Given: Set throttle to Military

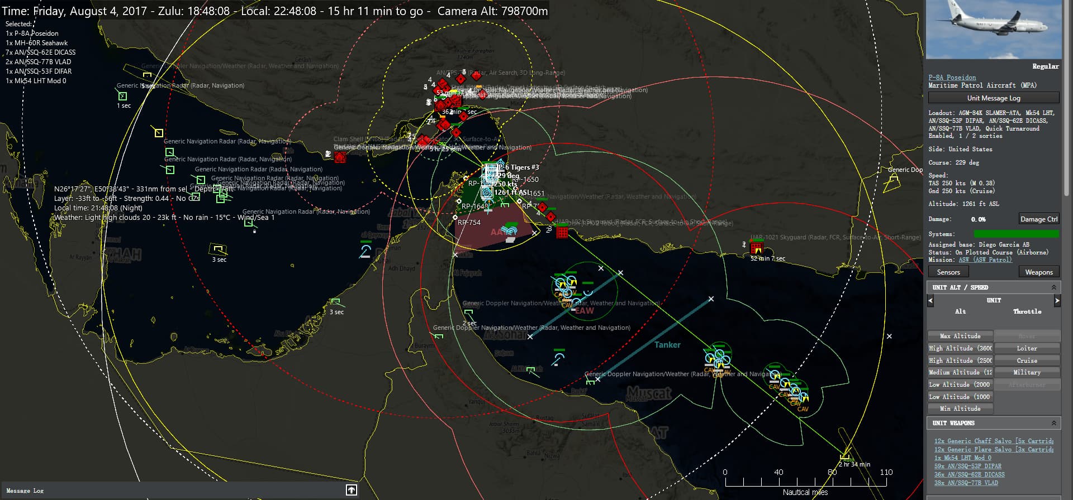Looking at the screenshot, I should [x=1027, y=372].
